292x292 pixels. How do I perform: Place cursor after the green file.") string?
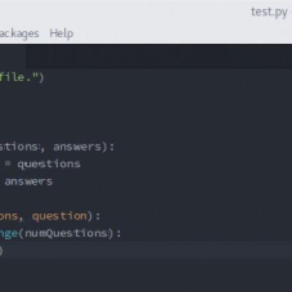point(44,77)
